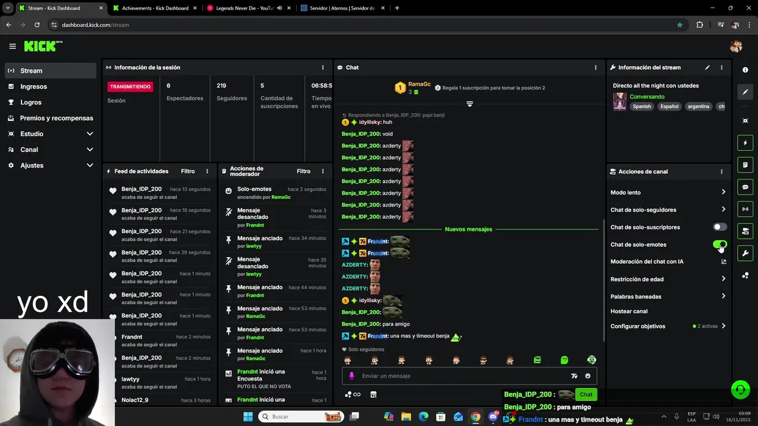Toggle the moderator actions widget in right sidebar

pyautogui.click(x=745, y=231)
